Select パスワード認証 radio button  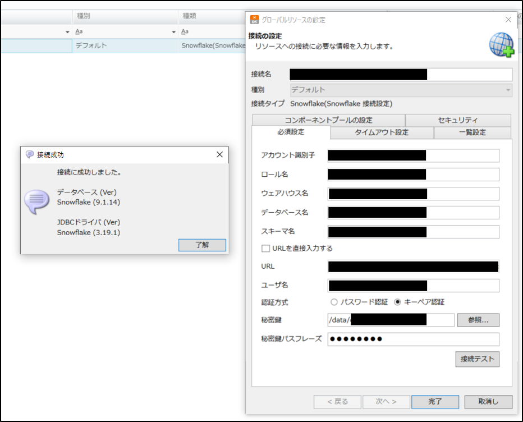334,302
